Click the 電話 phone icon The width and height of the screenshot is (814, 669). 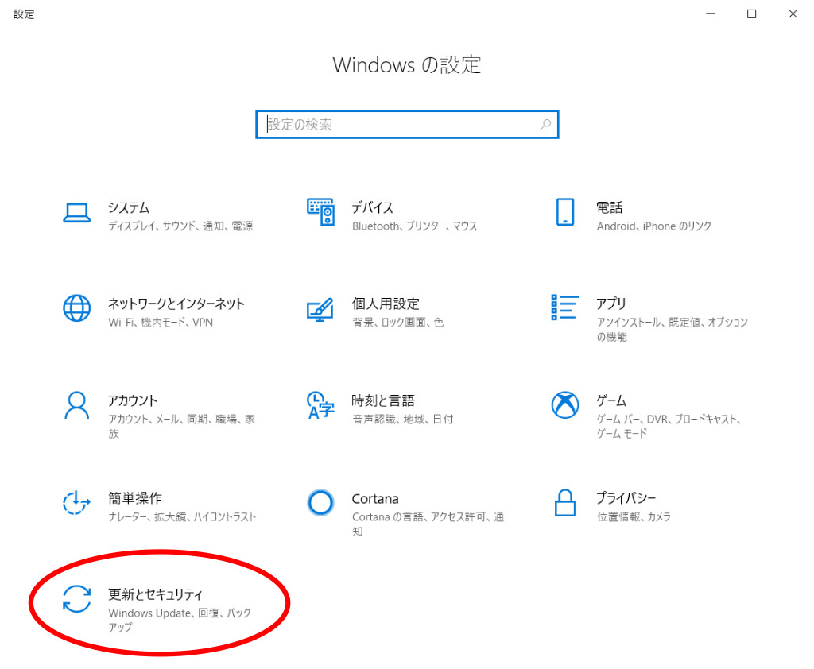[x=565, y=212]
